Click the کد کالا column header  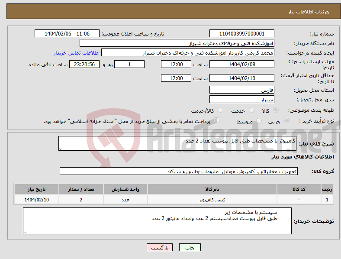[299, 189]
